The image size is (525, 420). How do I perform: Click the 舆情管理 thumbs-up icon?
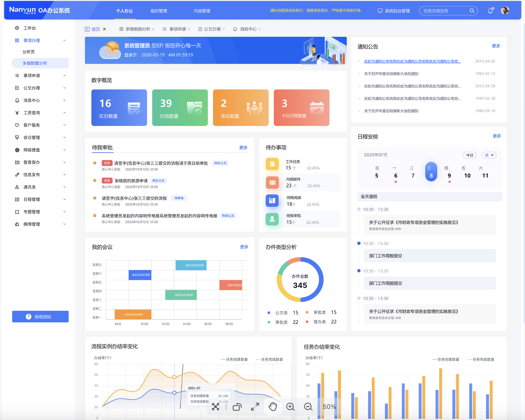click(x=17, y=224)
